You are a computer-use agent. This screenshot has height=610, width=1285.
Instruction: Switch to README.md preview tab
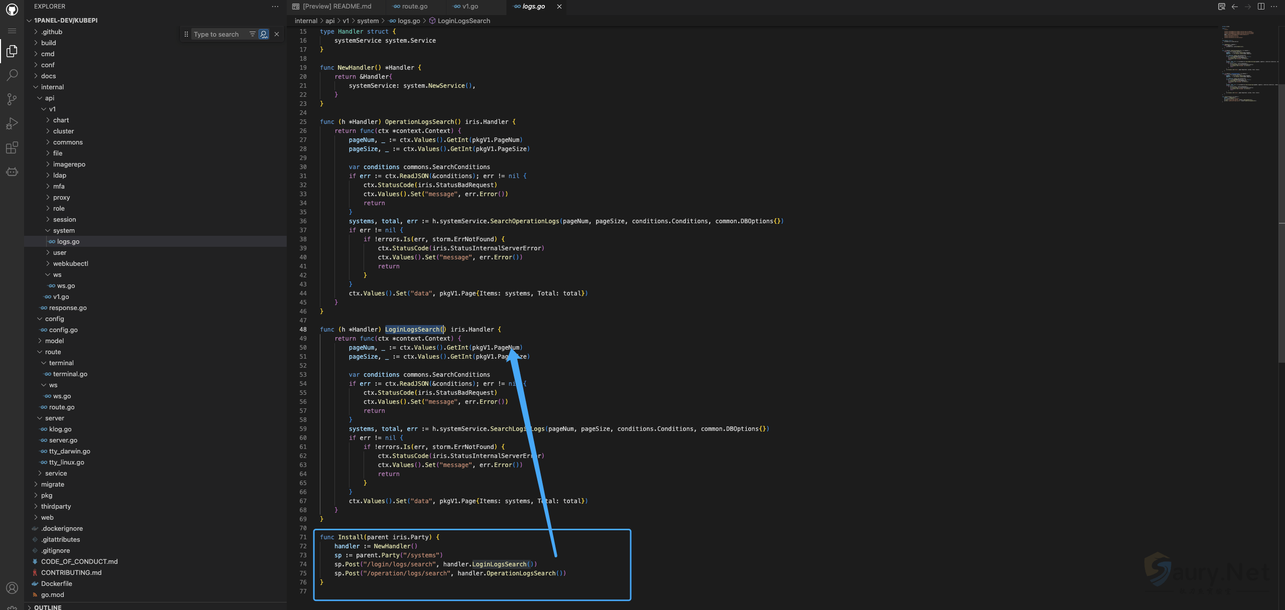[336, 7]
